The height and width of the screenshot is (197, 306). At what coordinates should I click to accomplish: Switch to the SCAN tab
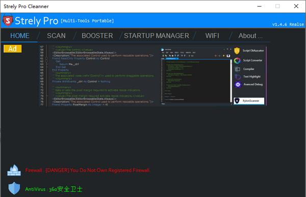56,36
